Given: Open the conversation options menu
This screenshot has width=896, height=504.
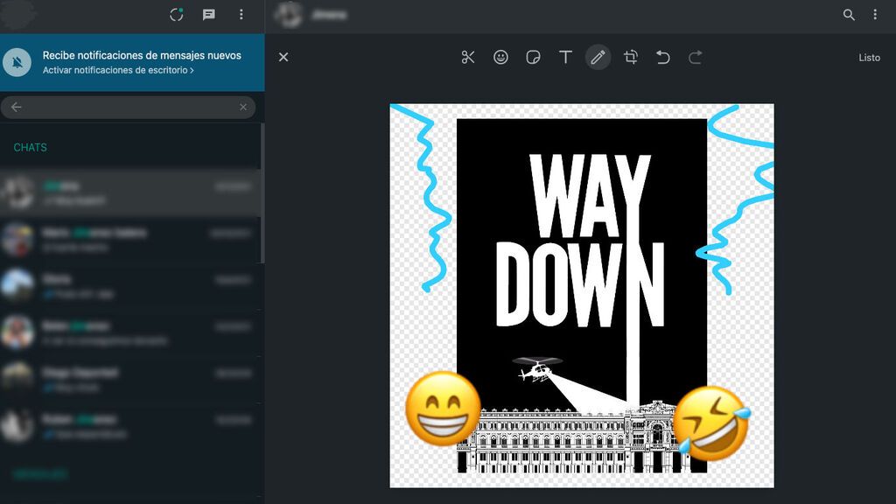Looking at the screenshot, I should click(x=875, y=15).
